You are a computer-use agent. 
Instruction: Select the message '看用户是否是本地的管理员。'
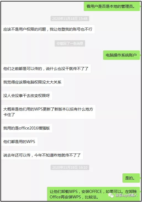[x=112, y=6]
